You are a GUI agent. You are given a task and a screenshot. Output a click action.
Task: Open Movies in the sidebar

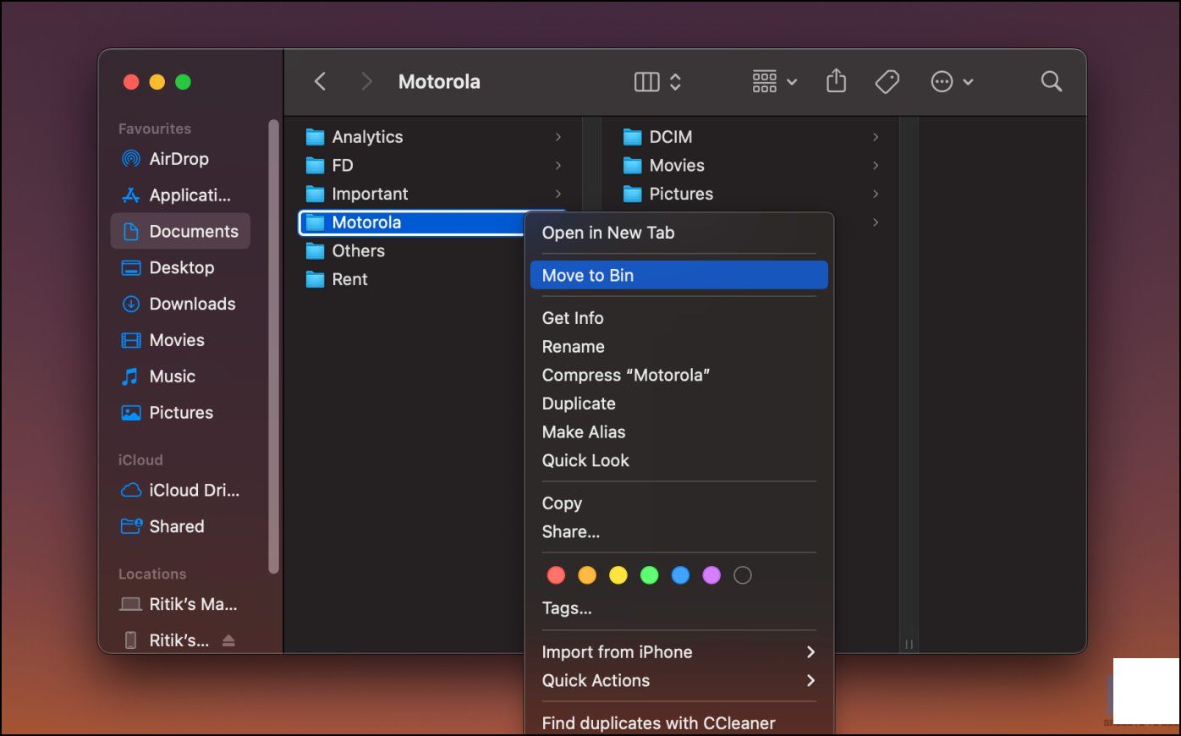(x=180, y=340)
